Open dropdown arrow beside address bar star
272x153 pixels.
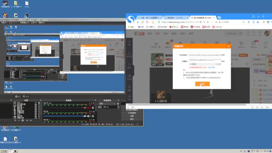click(211, 22)
